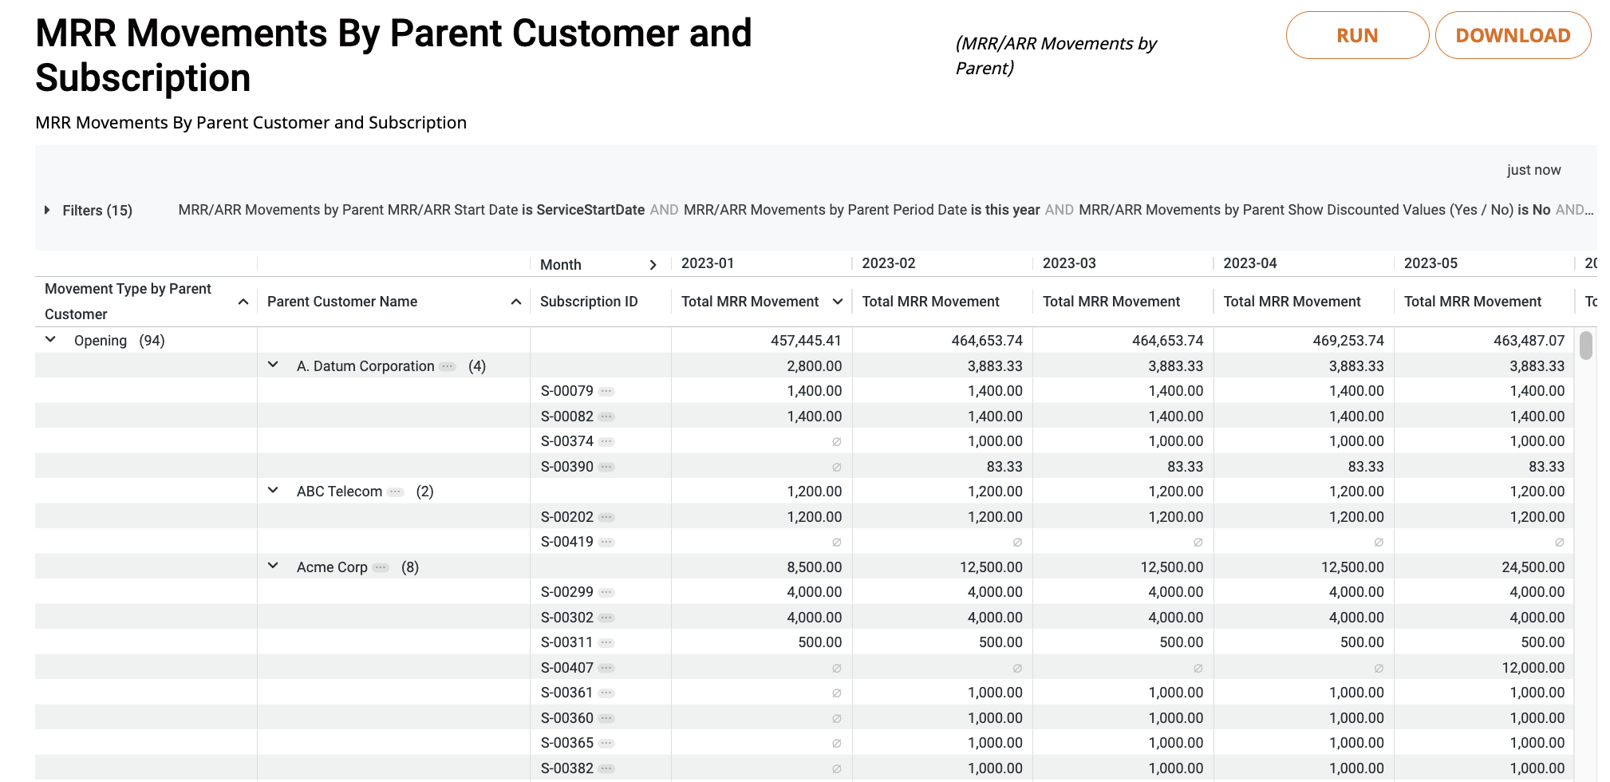Open ellipsis menu for S-00302
Image resolution: width=1610 pixels, height=782 pixels.
(x=606, y=618)
